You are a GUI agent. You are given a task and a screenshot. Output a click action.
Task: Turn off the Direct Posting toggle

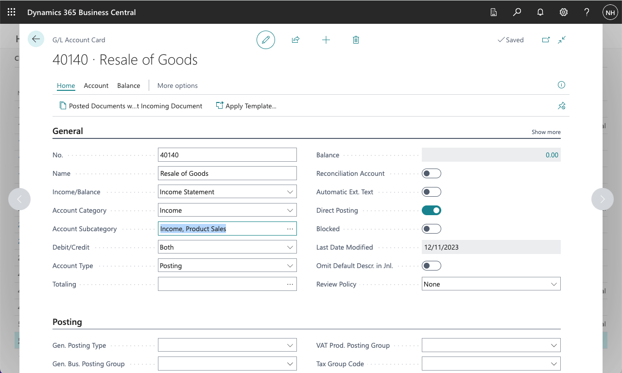(x=431, y=210)
